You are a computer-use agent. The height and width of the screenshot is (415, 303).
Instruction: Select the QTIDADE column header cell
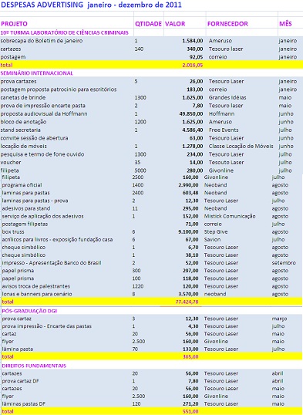[x=149, y=24]
